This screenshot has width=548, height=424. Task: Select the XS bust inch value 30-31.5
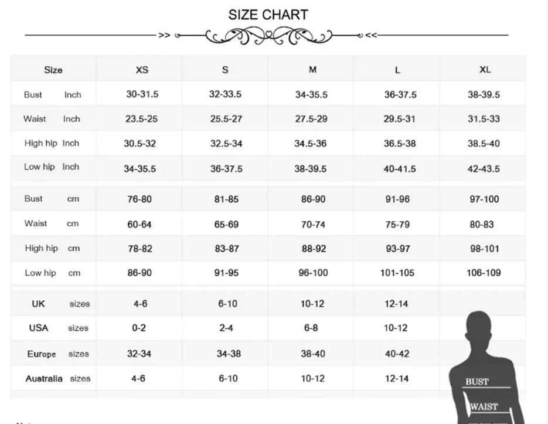(142, 94)
